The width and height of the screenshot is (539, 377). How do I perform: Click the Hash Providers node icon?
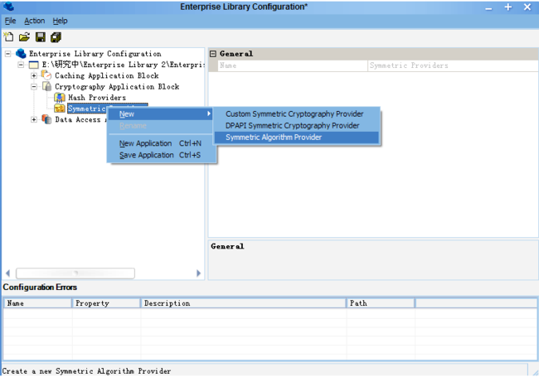click(60, 98)
